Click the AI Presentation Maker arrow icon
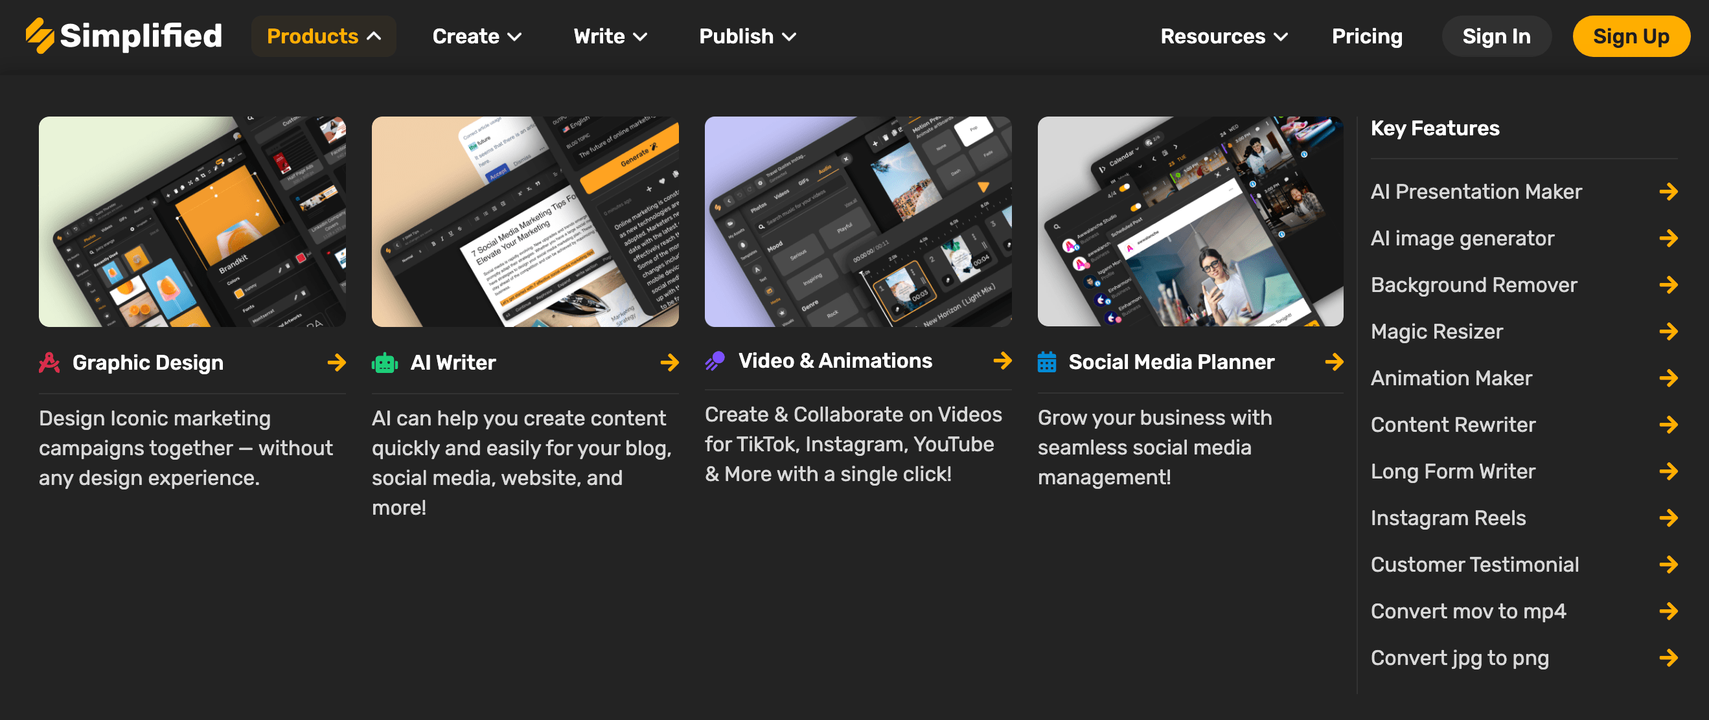This screenshot has width=1709, height=720. [x=1669, y=192]
